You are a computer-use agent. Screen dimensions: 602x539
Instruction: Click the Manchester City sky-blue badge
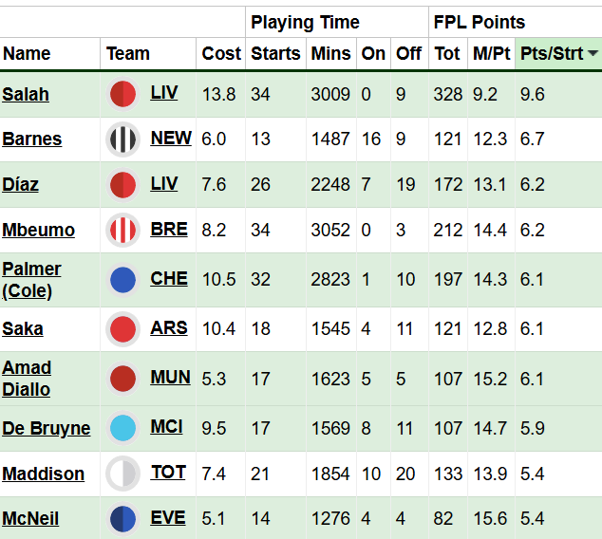click(123, 428)
